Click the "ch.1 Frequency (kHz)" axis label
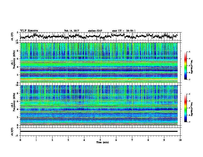Screen dimensions: 203x157 coord(13,60)
